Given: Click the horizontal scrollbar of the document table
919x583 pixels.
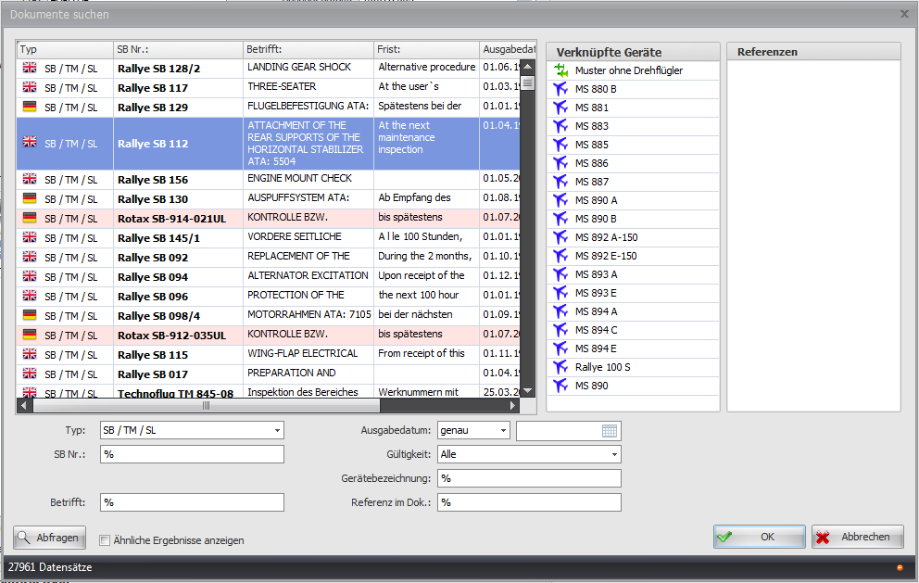Looking at the screenshot, I should pyautogui.click(x=206, y=405).
